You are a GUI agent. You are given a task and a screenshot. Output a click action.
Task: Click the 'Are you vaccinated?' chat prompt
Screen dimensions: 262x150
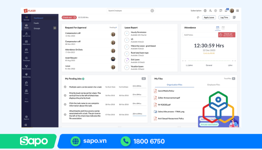coord(209,125)
